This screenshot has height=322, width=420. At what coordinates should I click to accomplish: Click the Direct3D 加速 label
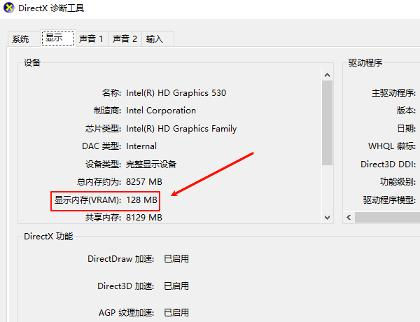pyautogui.click(x=125, y=286)
